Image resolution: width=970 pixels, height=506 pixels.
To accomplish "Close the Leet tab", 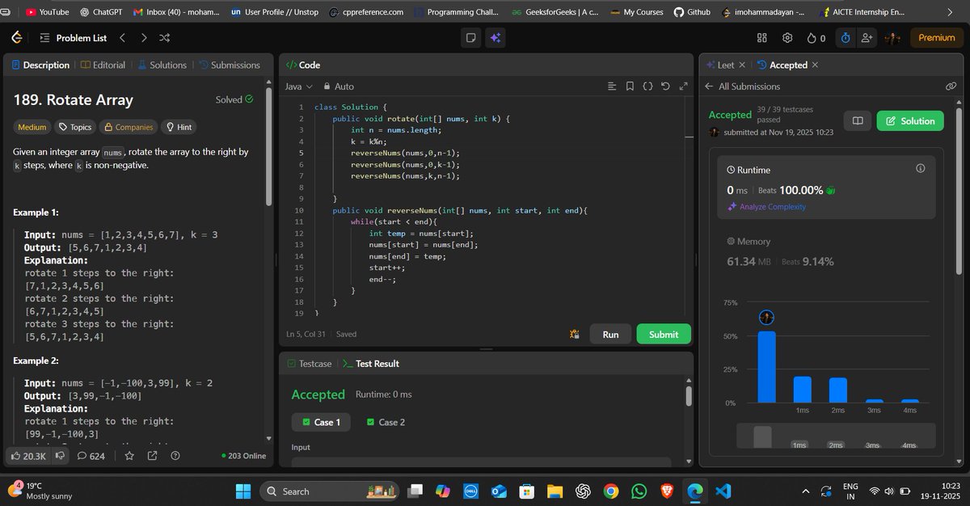I will (742, 65).
